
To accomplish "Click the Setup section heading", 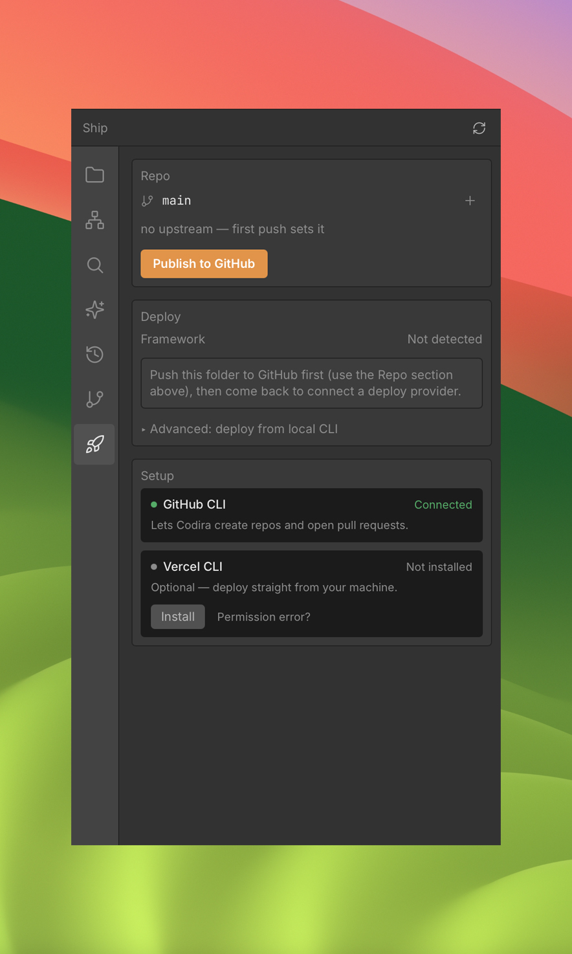I will click(x=157, y=476).
